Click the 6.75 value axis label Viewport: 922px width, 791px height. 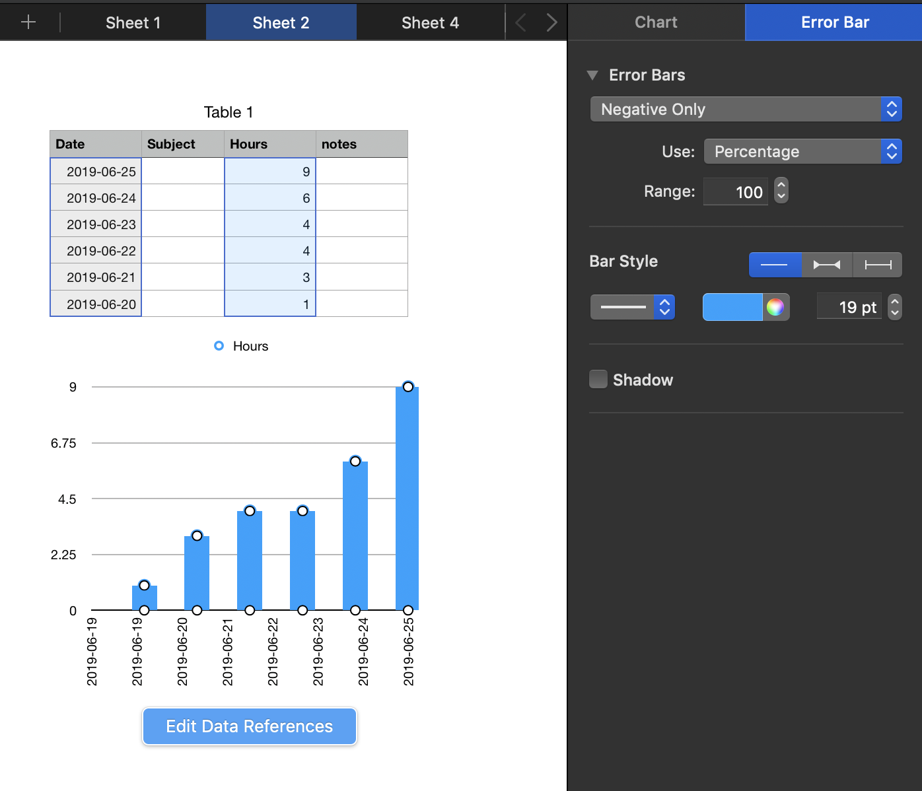[63, 443]
